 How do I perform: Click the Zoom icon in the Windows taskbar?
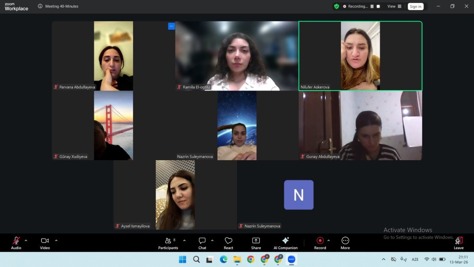click(292, 259)
